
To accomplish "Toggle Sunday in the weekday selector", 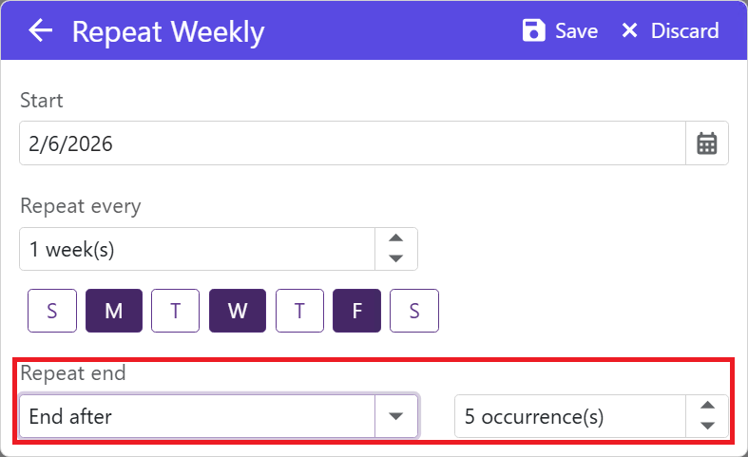I will pyautogui.click(x=52, y=311).
